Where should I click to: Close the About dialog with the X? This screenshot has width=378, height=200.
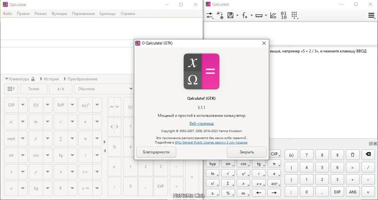[264, 43]
